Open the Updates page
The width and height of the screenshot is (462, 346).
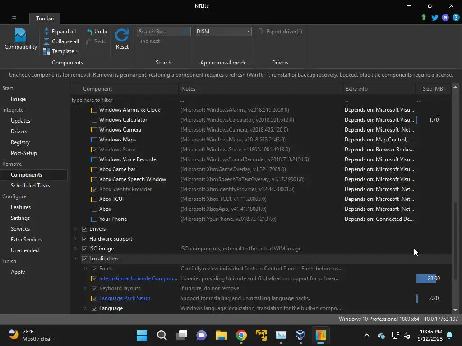(x=20, y=121)
